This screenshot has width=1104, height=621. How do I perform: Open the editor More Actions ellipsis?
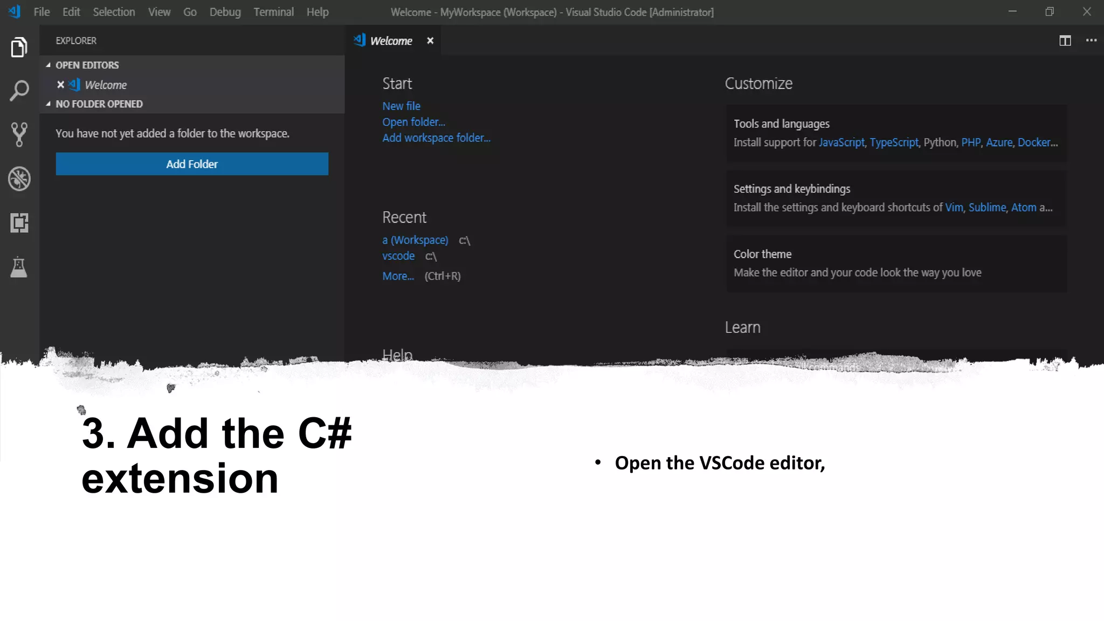click(x=1091, y=40)
